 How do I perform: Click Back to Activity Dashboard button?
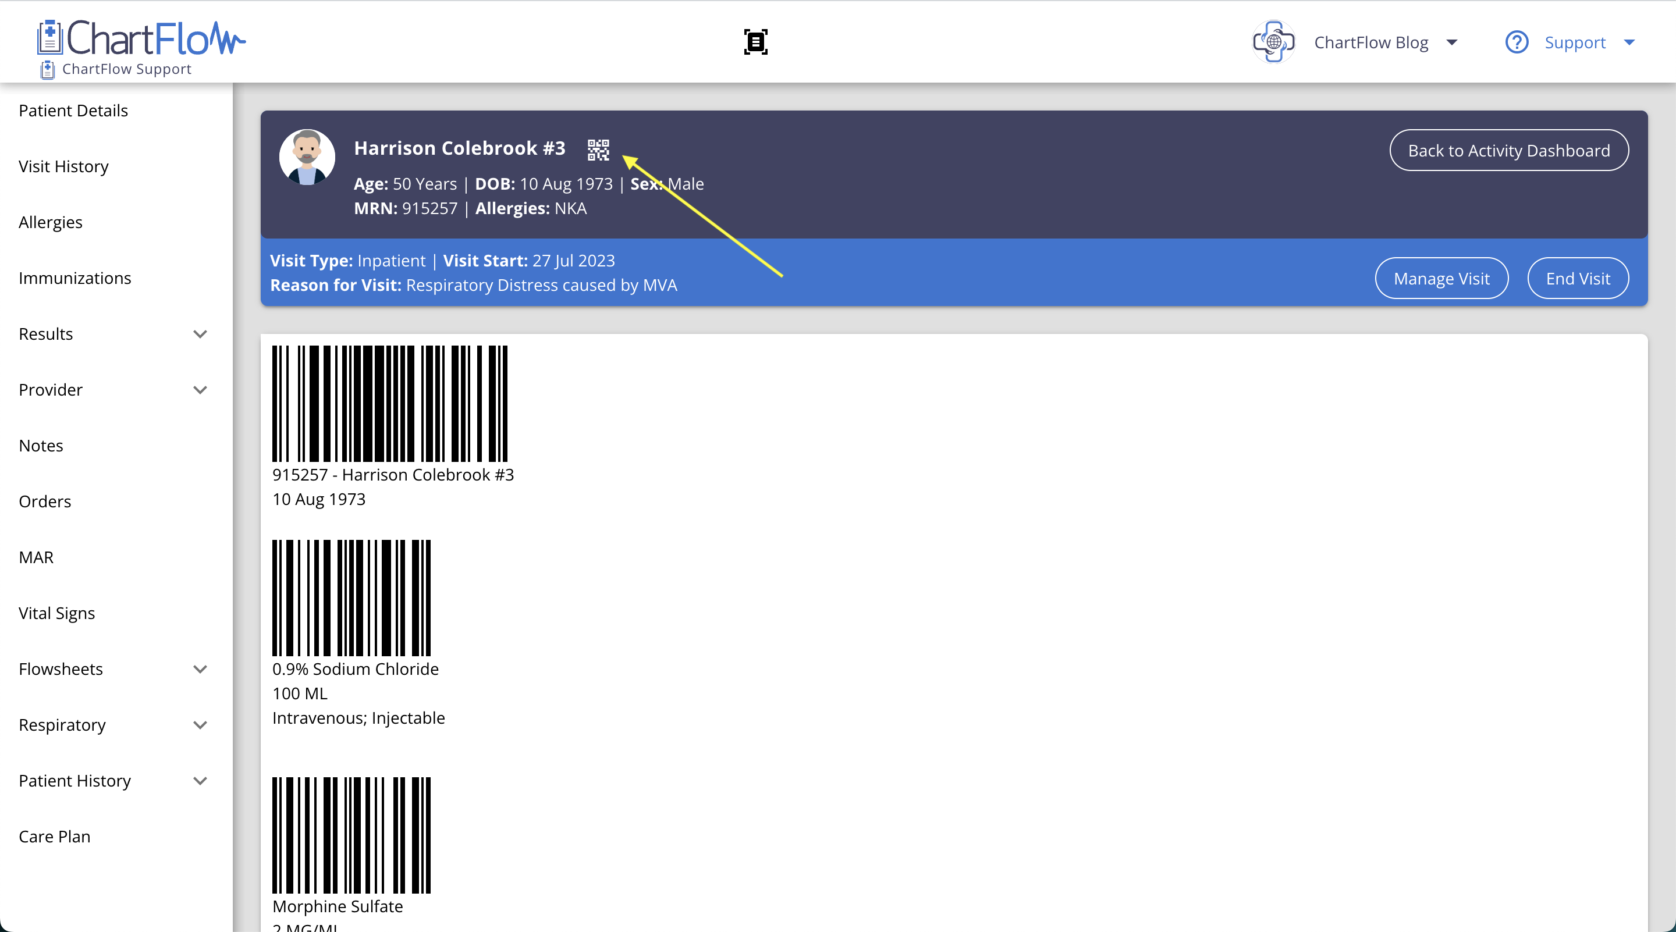coord(1509,150)
